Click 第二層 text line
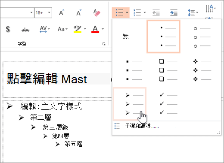224x163 pixels. point(41,118)
